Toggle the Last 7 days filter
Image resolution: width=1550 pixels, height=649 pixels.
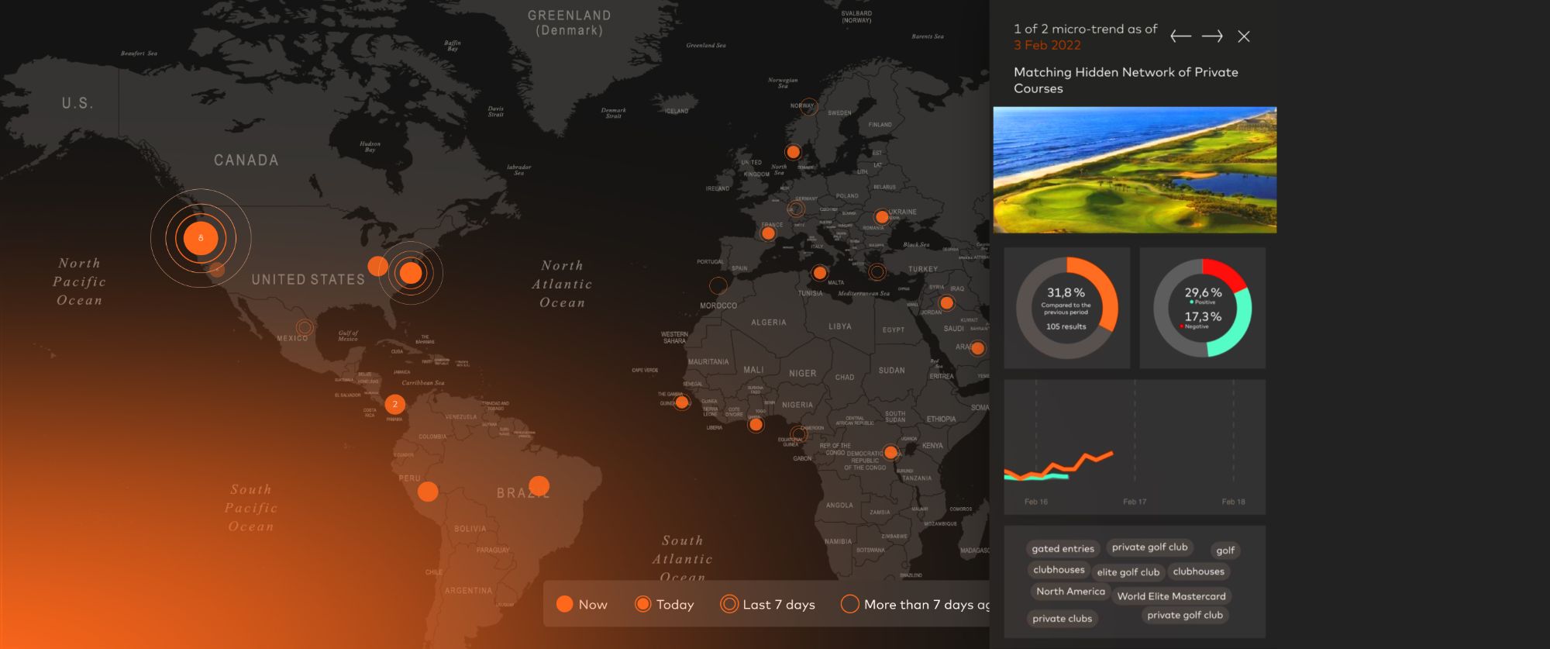point(767,604)
